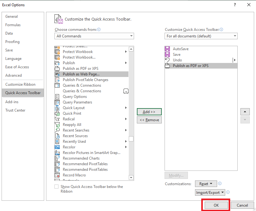Click the AutoSave icon in toolbar list
This screenshot has height=211, width=256.
[x=167, y=49]
